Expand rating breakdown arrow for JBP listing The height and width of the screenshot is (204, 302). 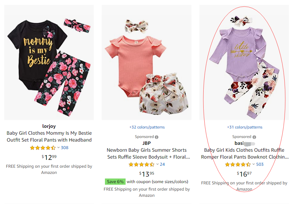click(157, 164)
